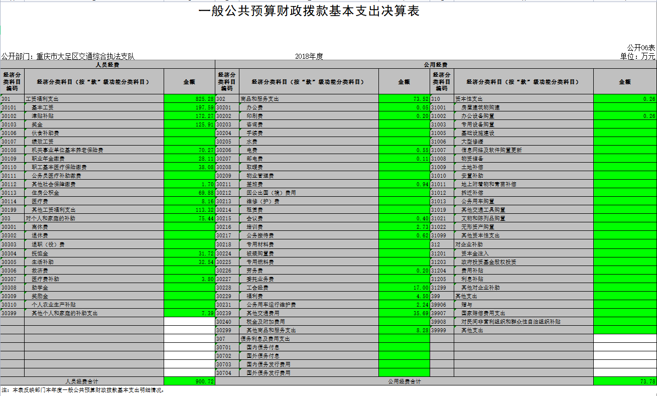
Task: Click the 单位：万元 label
Action: tap(638, 56)
